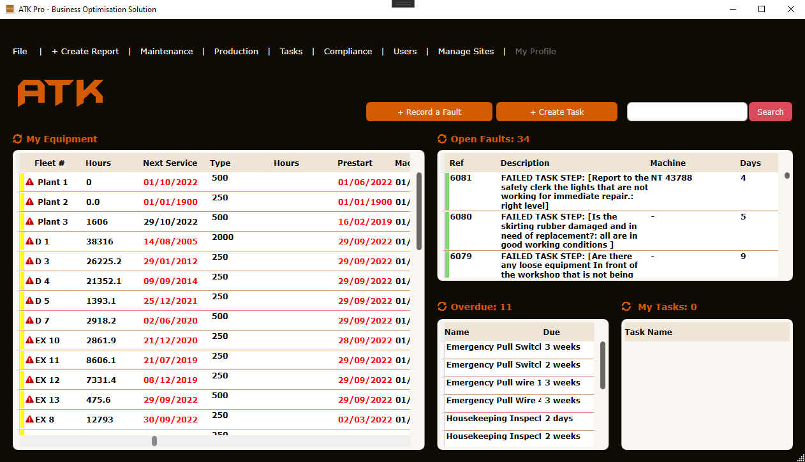Select fault reference 6081
Screen dimensions: 805x462
coord(461,177)
